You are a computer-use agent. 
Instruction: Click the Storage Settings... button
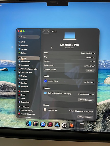point(85,117)
